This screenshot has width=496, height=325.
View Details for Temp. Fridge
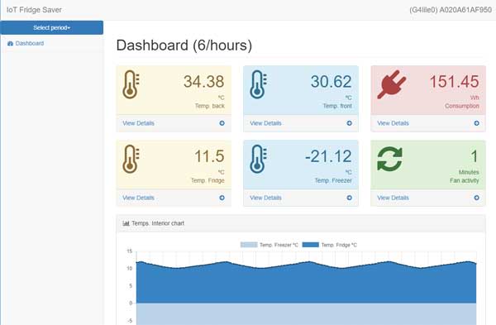coord(138,198)
